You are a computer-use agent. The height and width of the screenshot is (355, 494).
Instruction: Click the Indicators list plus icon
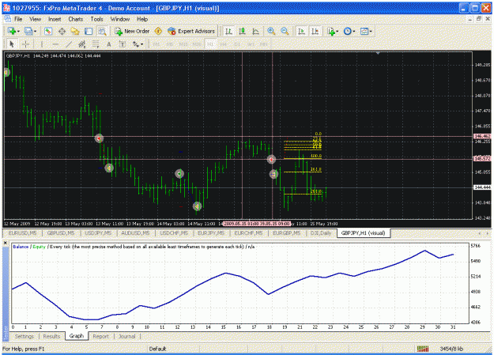[x=331, y=31]
